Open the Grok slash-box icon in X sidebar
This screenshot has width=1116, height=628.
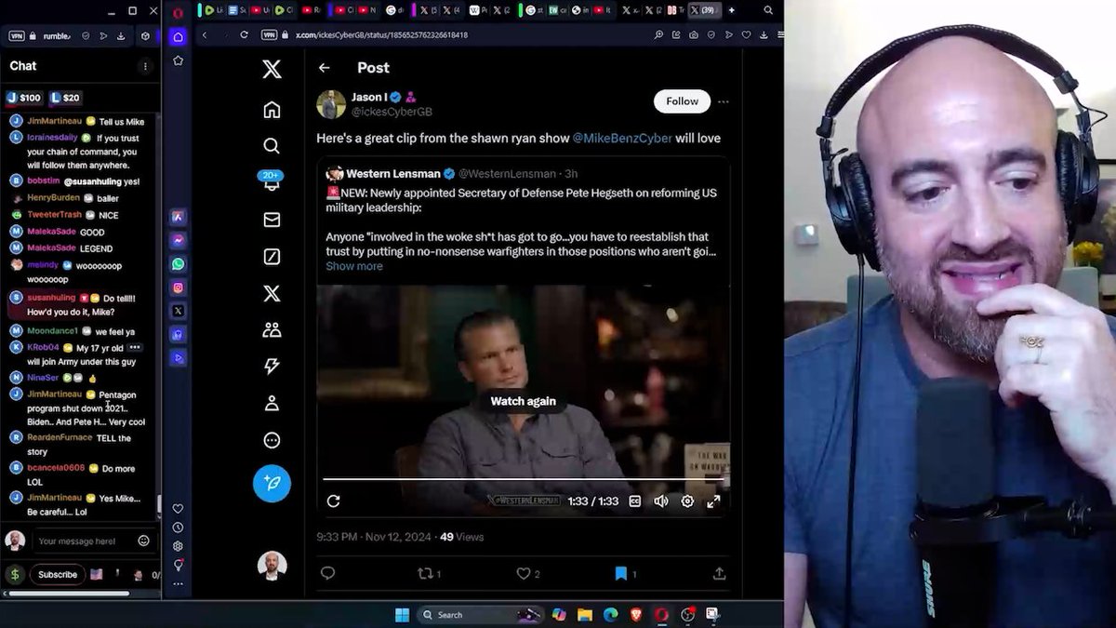click(x=272, y=257)
